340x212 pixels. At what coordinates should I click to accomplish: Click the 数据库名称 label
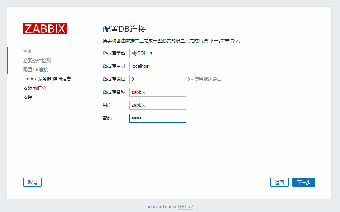click(x=114, y=92)
